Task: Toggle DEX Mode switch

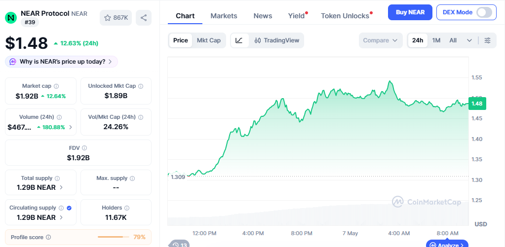Action: tap(484, 12)
